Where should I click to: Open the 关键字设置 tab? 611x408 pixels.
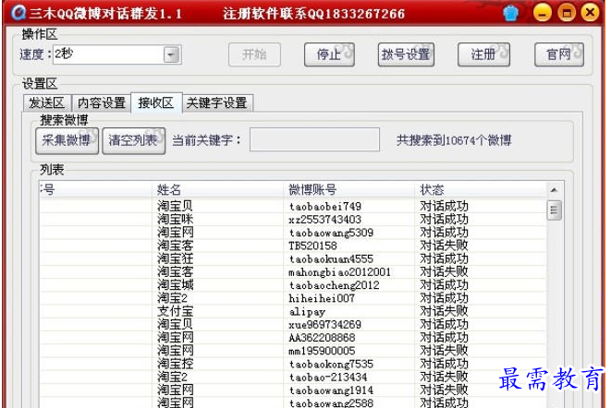click(217, 103)
